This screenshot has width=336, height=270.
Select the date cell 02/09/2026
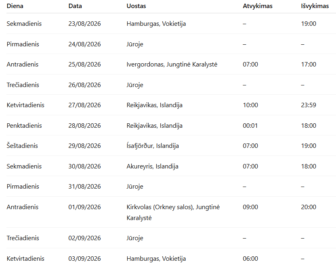[84, 238]
